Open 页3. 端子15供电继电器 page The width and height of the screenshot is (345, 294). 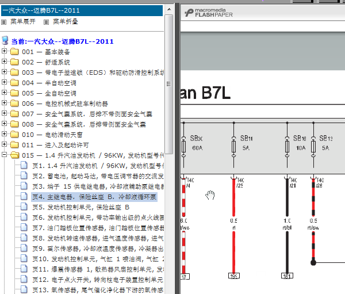tap(98, 186)
